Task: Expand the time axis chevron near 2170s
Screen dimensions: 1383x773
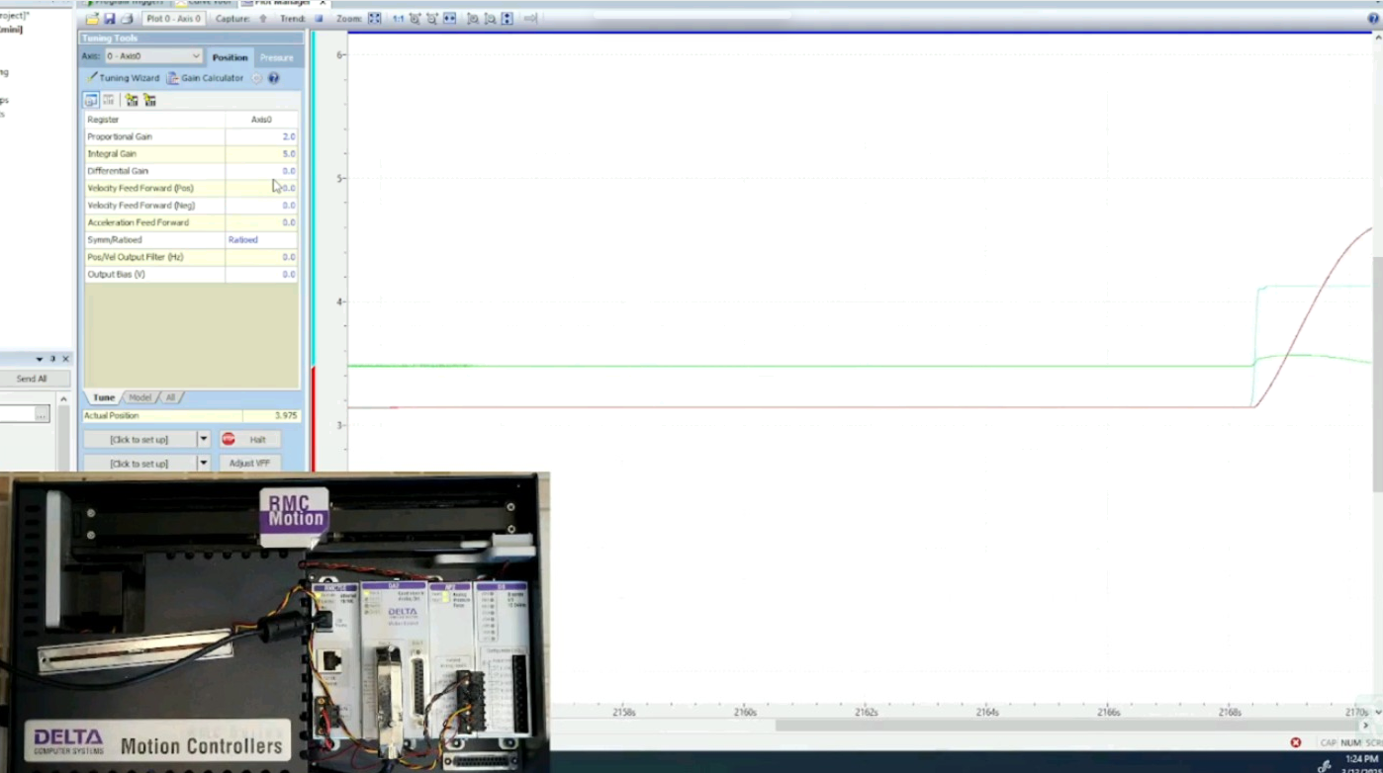Action: coord(1378,712)
